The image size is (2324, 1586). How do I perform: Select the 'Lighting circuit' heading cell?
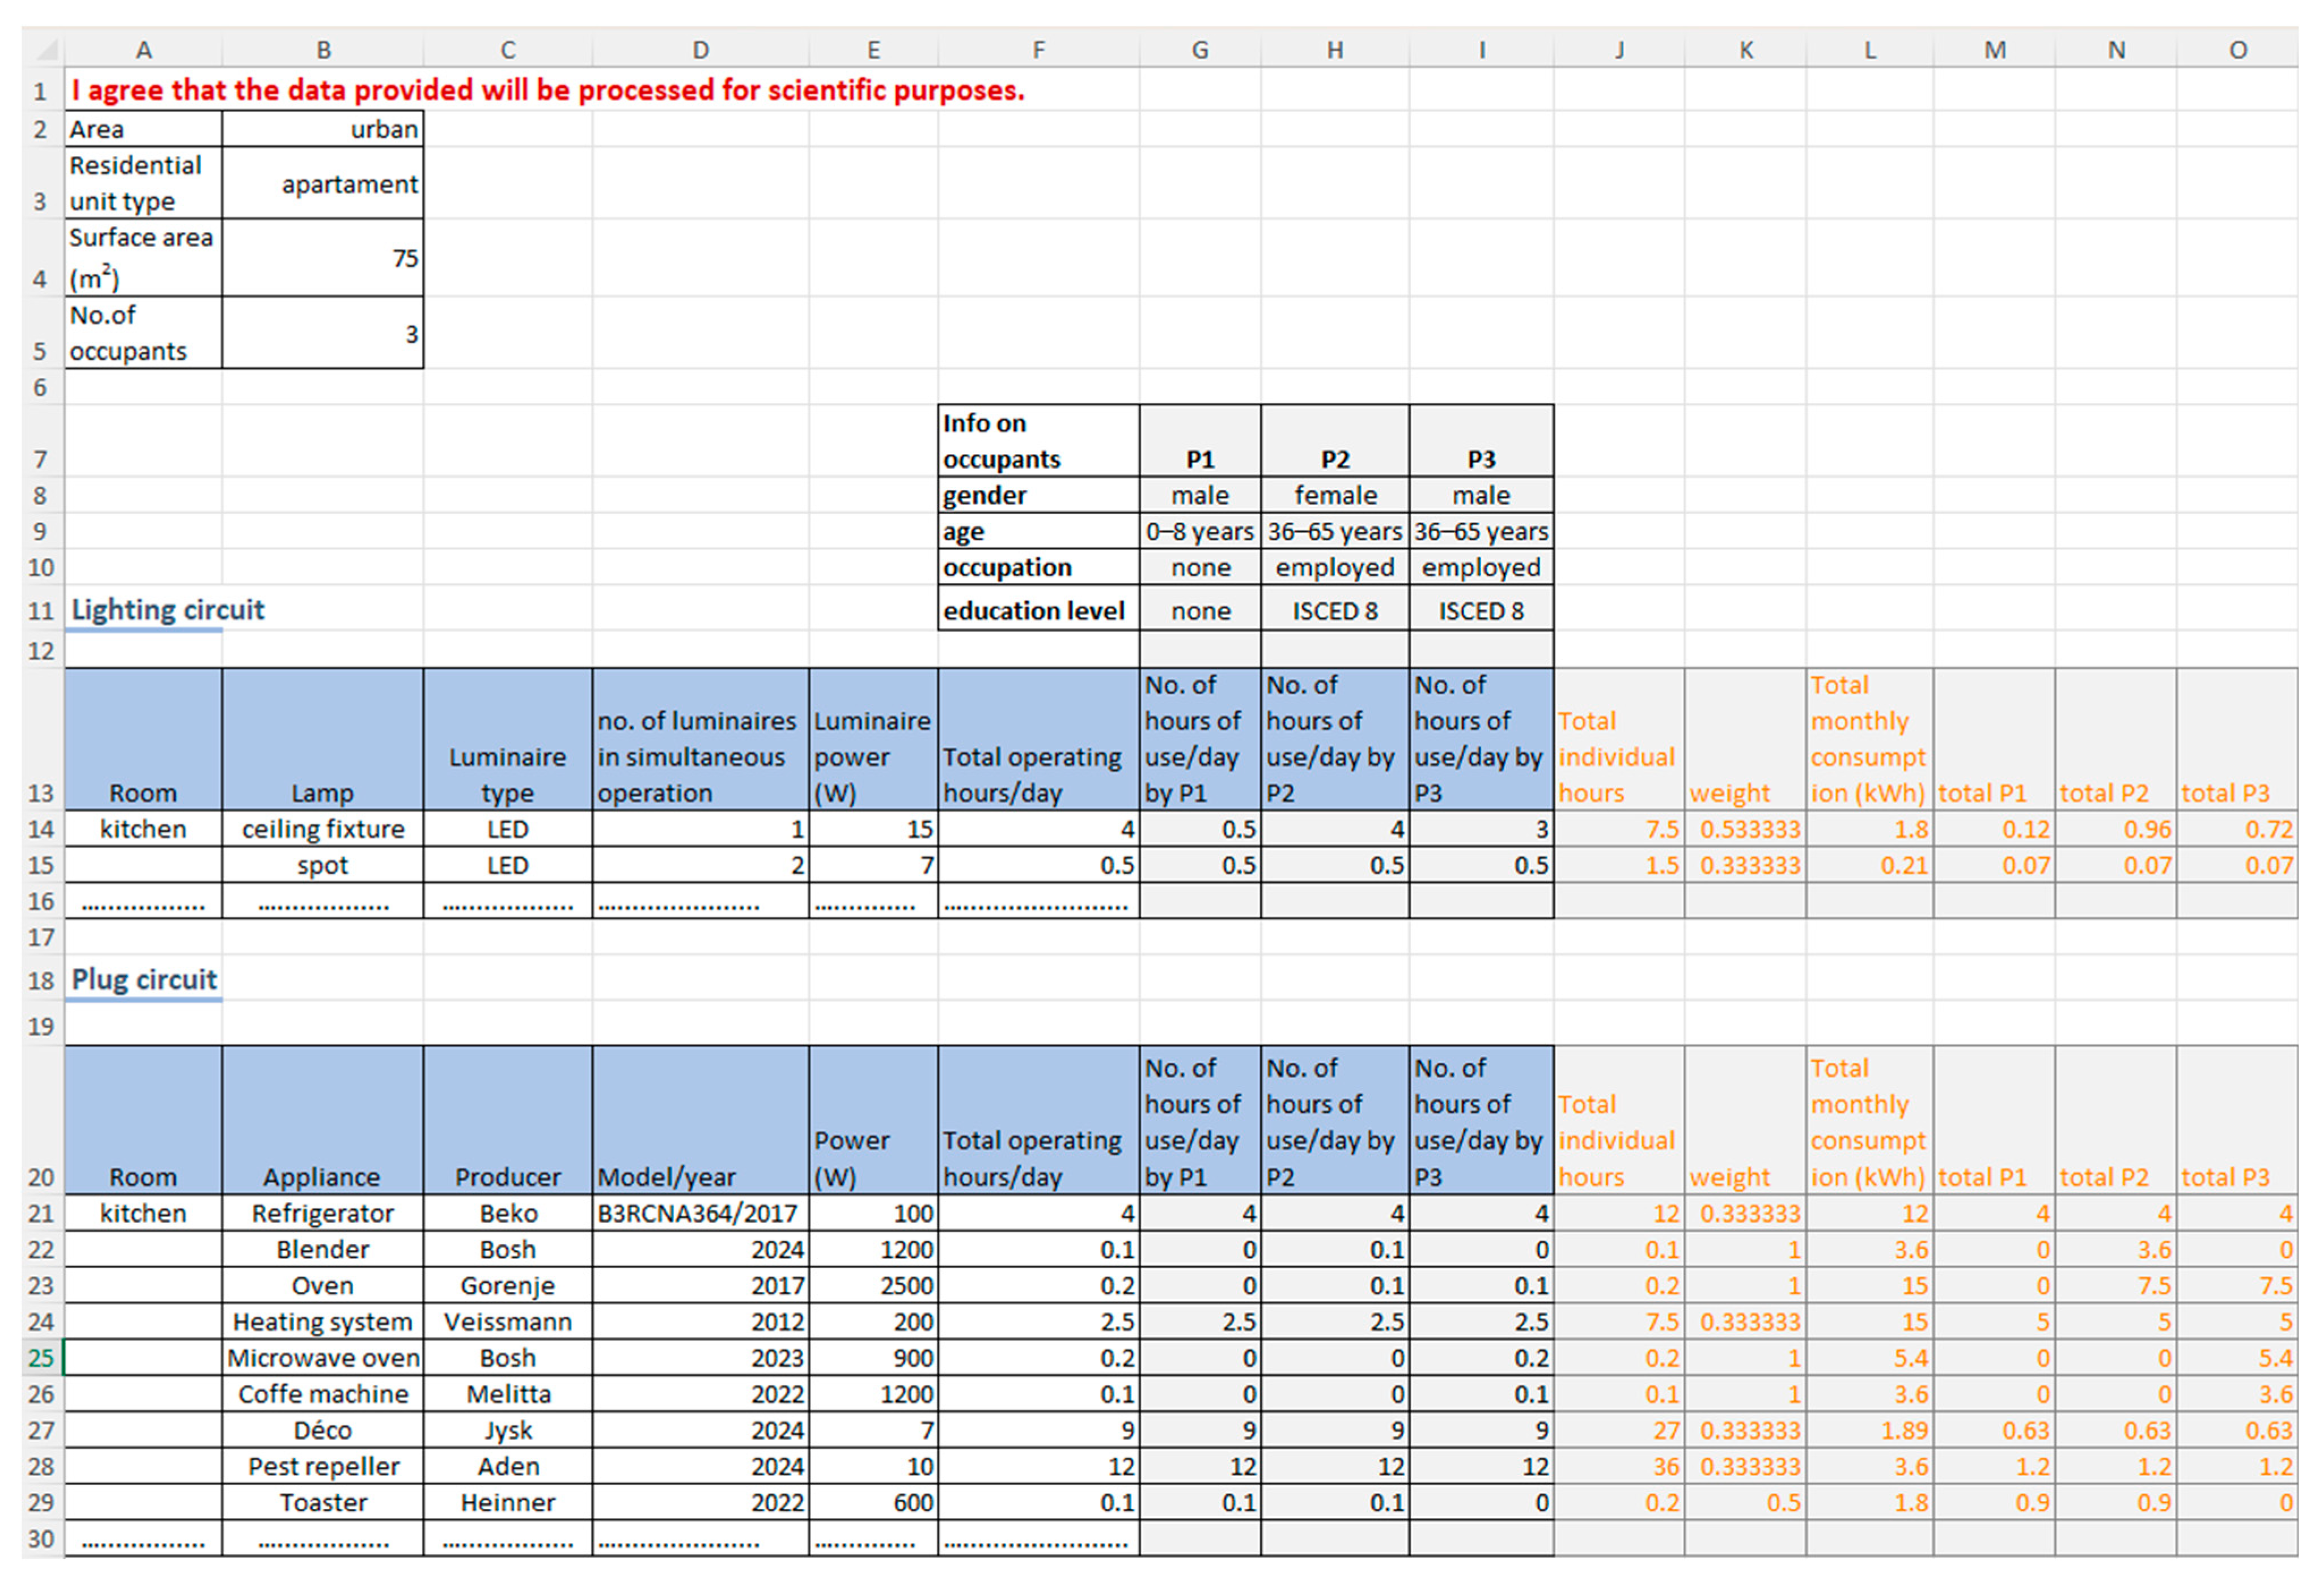click(x=167, y=610)
